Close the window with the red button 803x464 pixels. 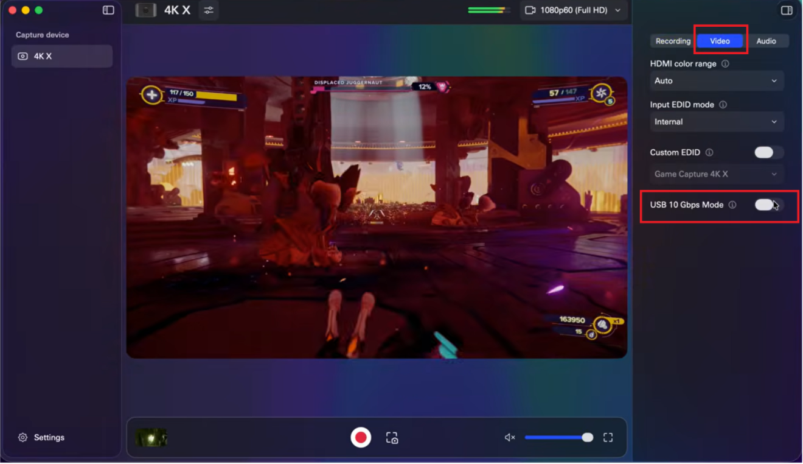(12, 10)
